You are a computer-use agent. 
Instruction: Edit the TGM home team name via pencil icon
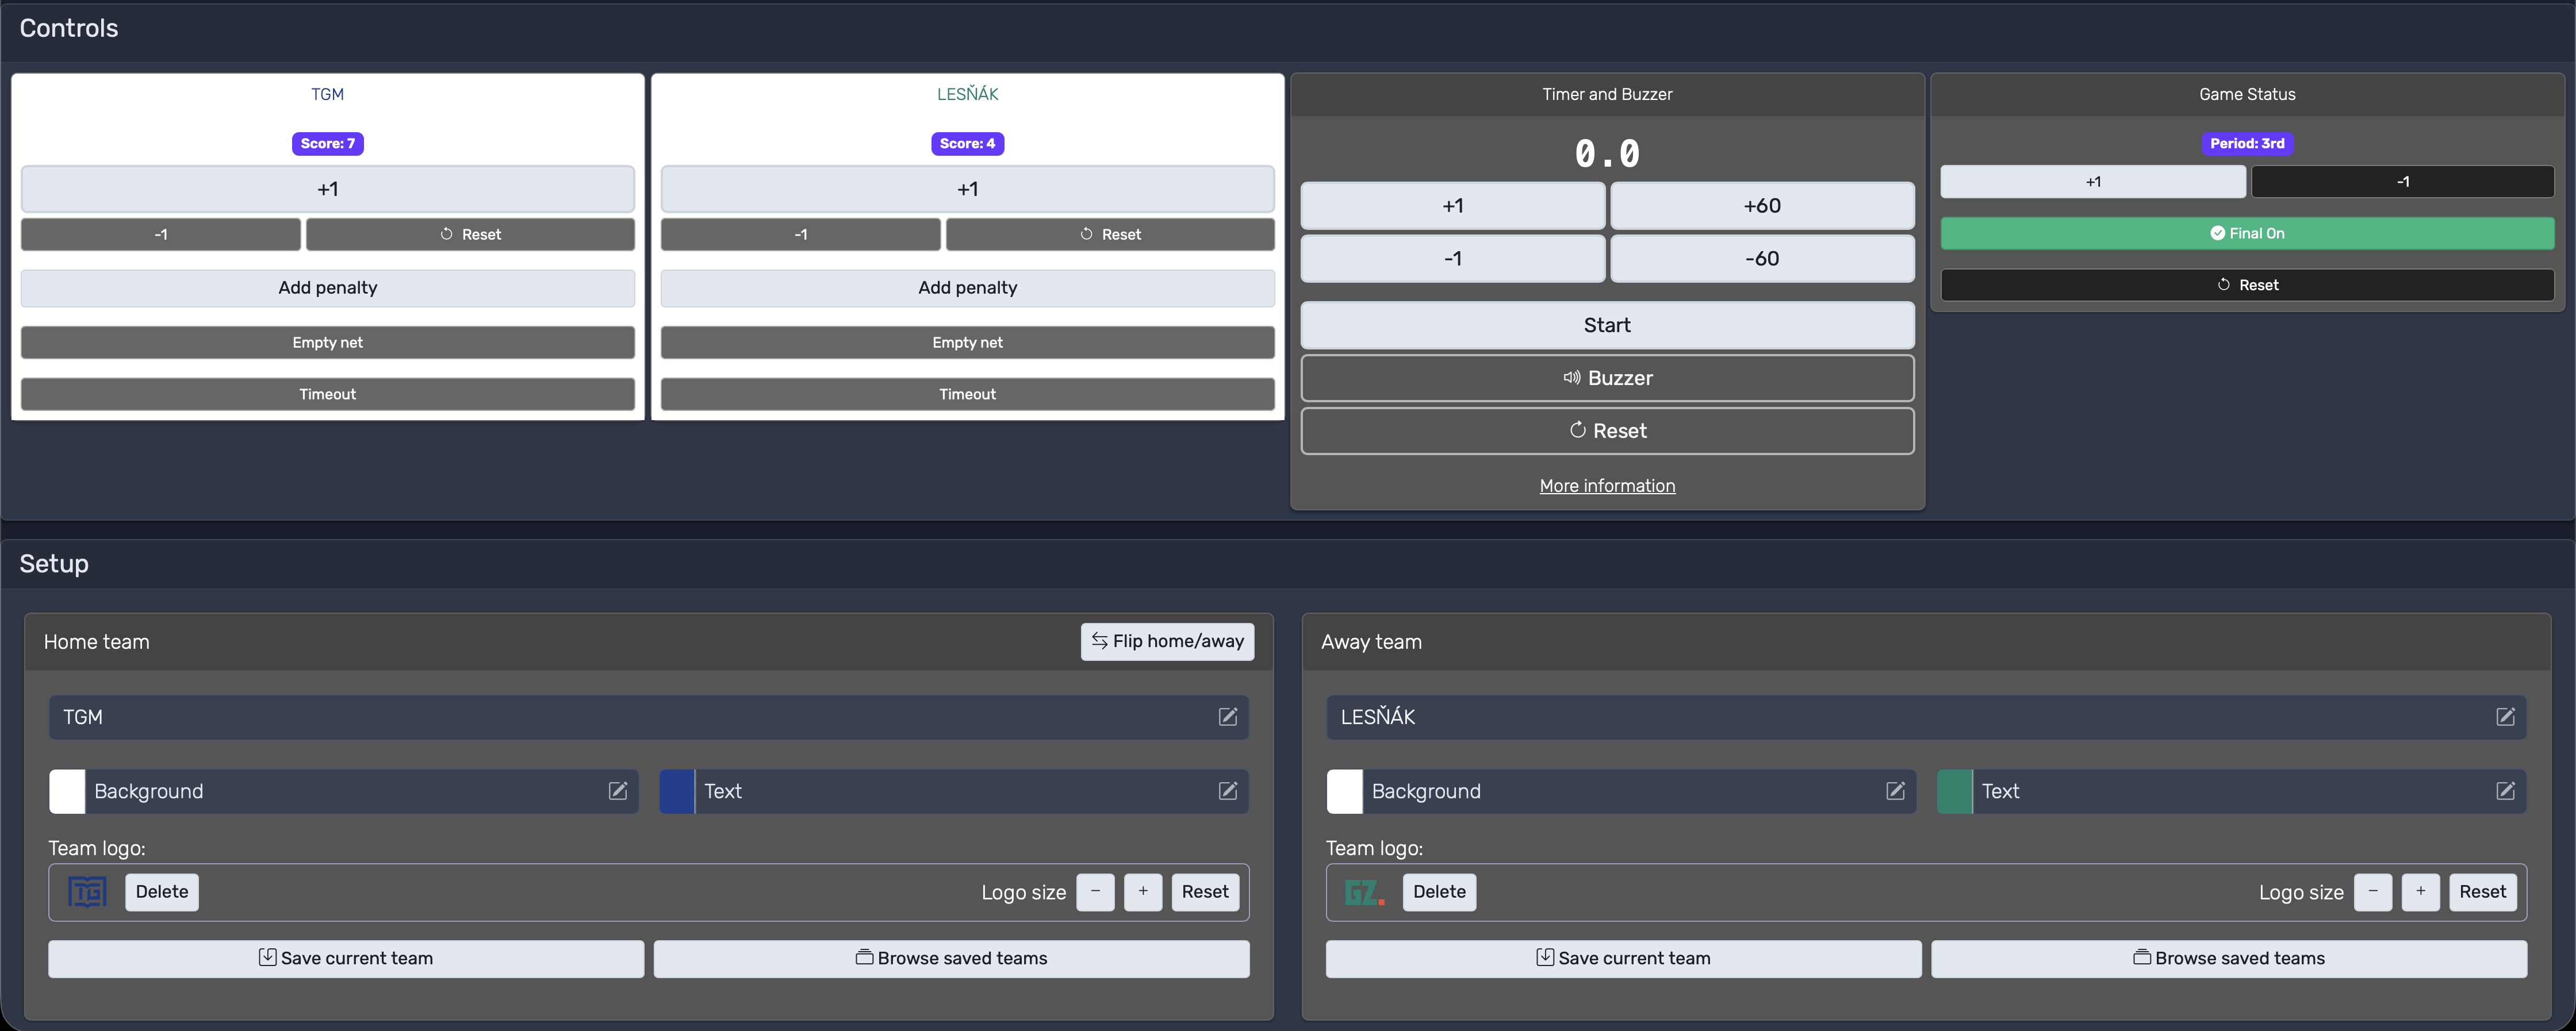[x=1227, y=717]
